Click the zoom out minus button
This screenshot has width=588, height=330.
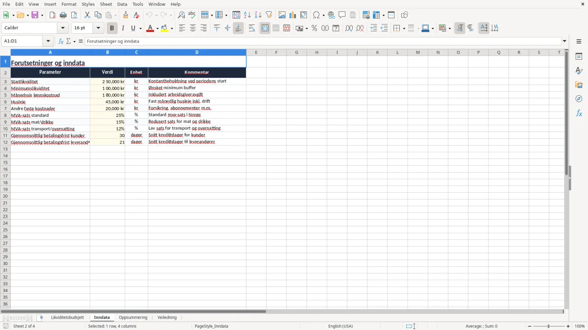[x=530, y=326]
